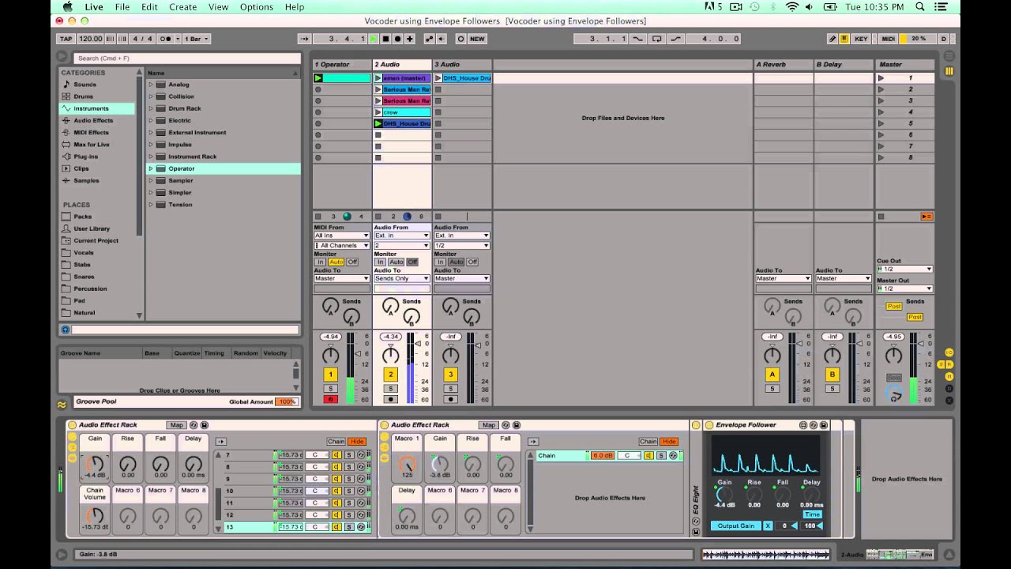Open 2 Audio 'Sends Only' output dropdown
Image resolution: width=1011 pixels, height=569 pixels.
[401, 278]
